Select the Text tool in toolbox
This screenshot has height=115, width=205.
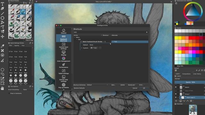pos(2,4)
